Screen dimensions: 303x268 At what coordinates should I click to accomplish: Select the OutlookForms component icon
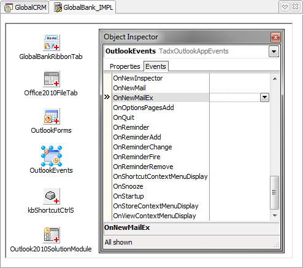(x=52, y=116)
